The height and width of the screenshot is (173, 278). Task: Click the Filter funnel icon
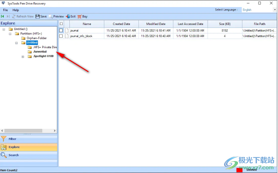[3, 139]
